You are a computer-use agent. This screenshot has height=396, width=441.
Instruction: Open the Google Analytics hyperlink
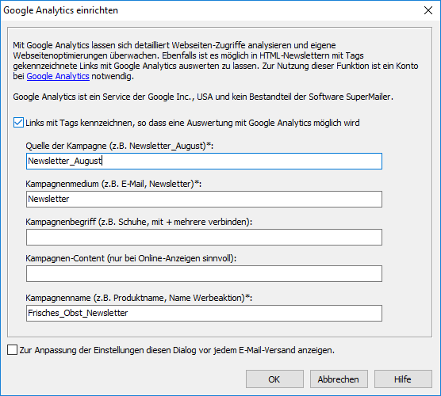58,76
